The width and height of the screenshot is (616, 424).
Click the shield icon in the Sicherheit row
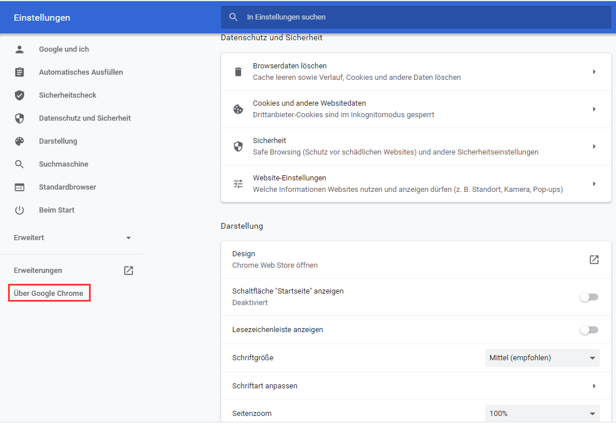238,147
